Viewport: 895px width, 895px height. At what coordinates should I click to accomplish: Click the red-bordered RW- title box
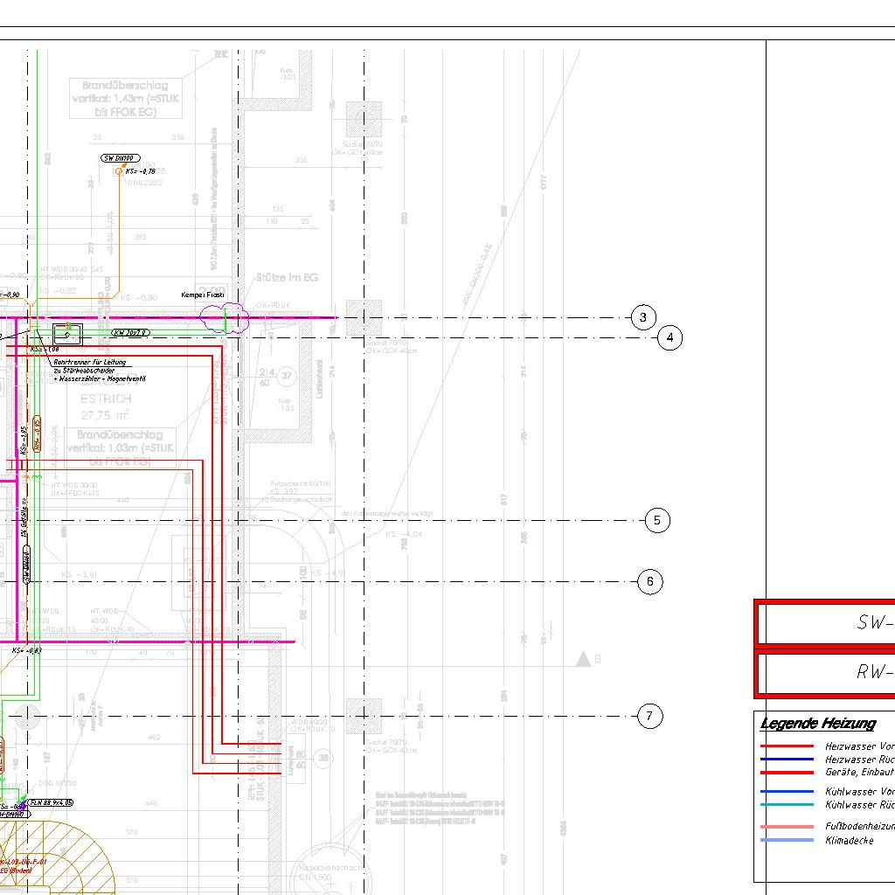826,672
